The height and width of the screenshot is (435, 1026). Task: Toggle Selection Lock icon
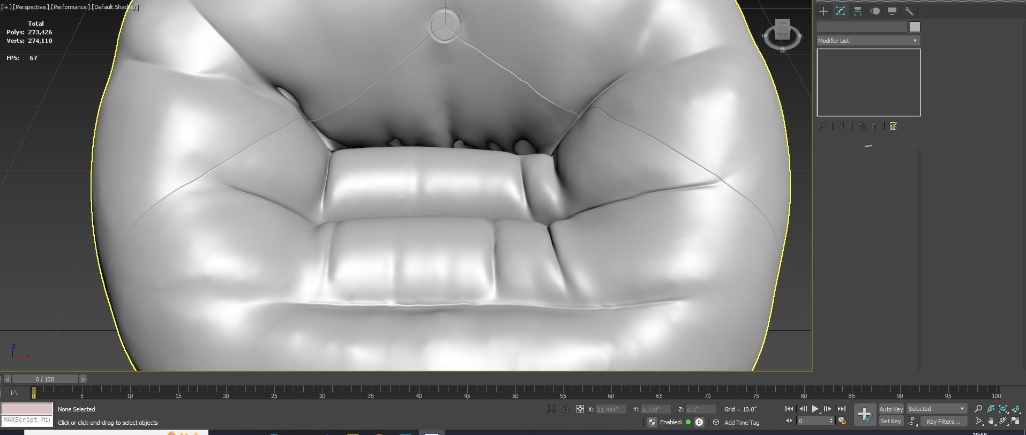click(x=566, y=409)
